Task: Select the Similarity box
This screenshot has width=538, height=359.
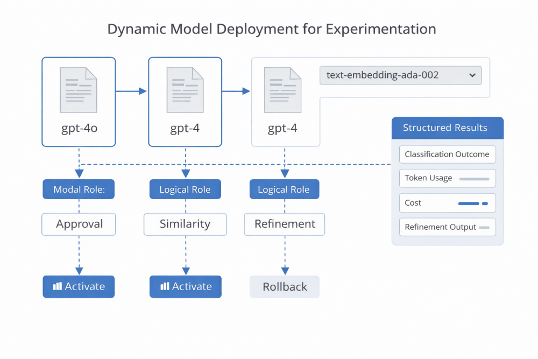Action: (185, 224)
